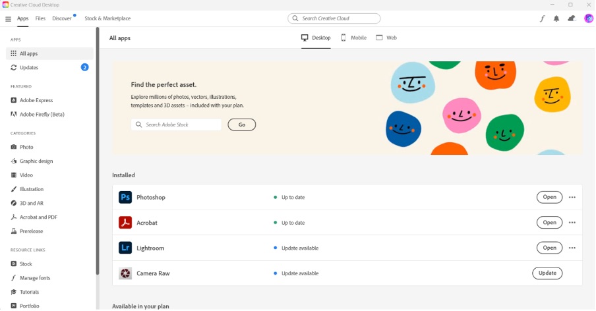Viewport: 596px width, 311px height.
Task: Open more options for Photoshop
Action: 572,197
